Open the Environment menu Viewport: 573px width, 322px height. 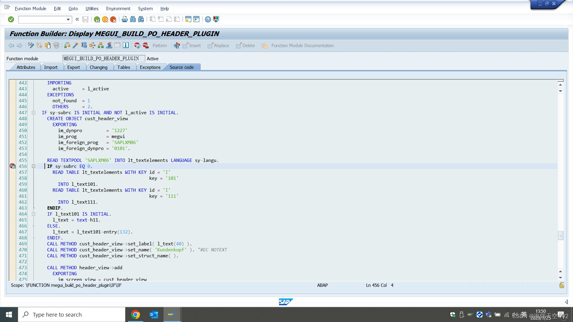pos(118,9)
